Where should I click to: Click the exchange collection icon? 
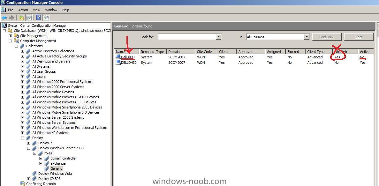(47, 164)
